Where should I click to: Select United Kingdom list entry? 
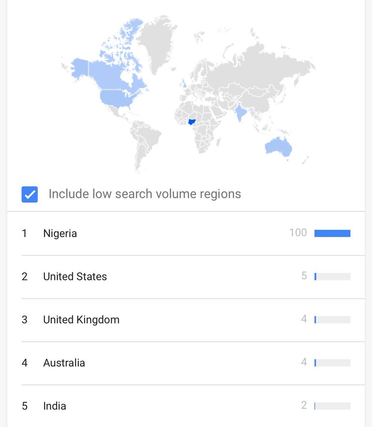[x=81, y=320]
